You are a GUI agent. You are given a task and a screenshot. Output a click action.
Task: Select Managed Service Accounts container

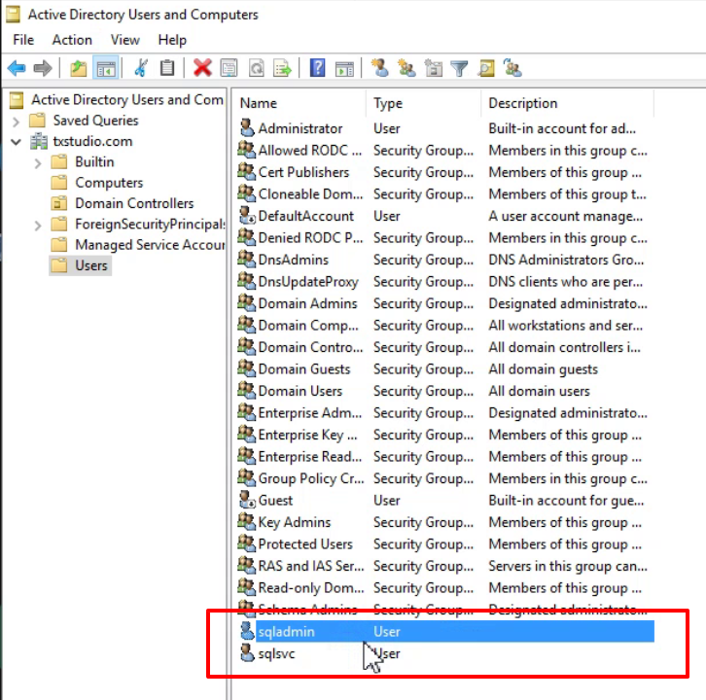click(150, 245)
